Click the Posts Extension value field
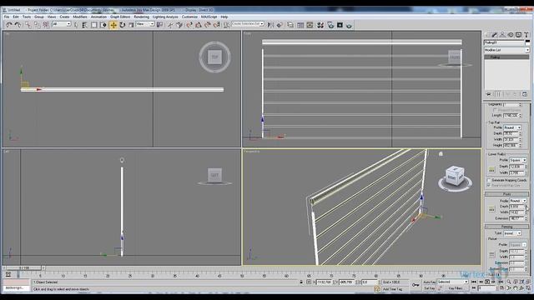The height and width of the screenshot is (300, 534). tap(516, 218)
